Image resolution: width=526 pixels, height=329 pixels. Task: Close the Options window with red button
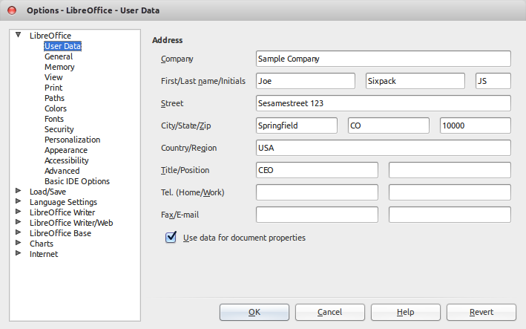click(x=12, y=10)
